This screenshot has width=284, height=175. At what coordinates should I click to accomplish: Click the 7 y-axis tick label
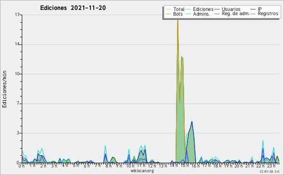(x=18, y=103)
